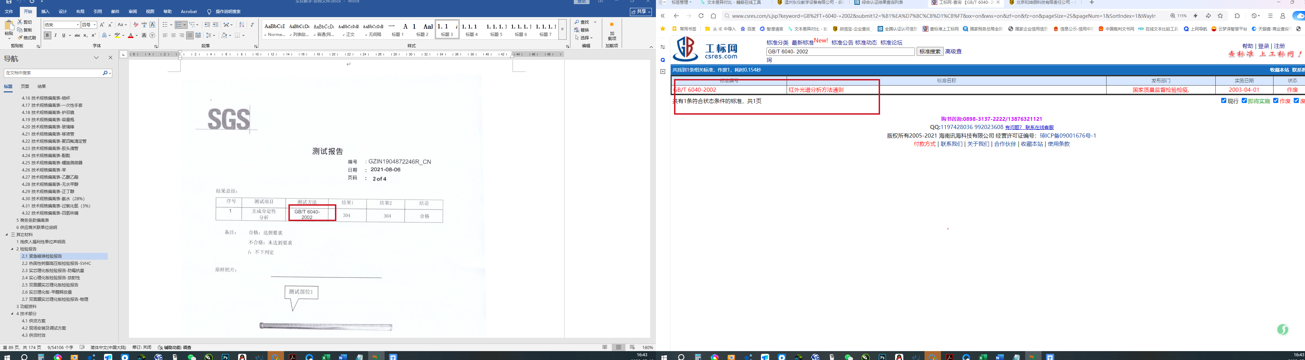This screenshot has width=1305, height=360.
Task: Click the 标准公告 link on csres
Action: 842,43
